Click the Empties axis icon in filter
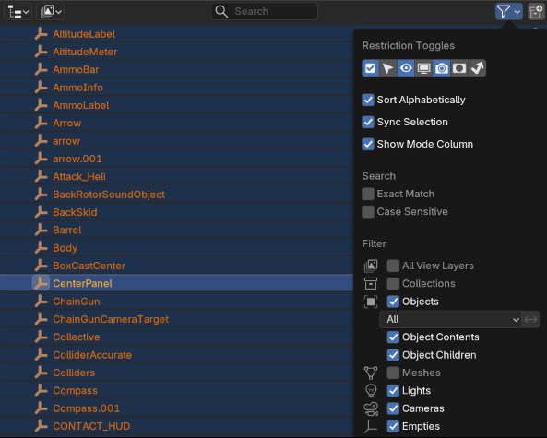 pos(371,426)
